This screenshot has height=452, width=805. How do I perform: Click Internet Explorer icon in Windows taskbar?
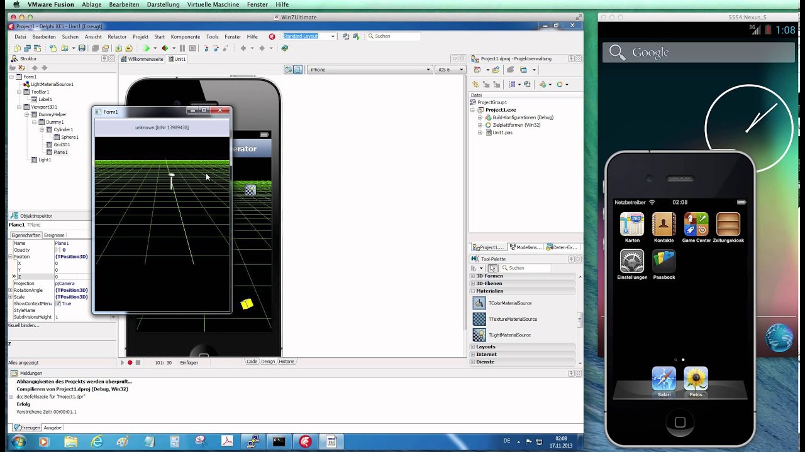pos(97,442)
